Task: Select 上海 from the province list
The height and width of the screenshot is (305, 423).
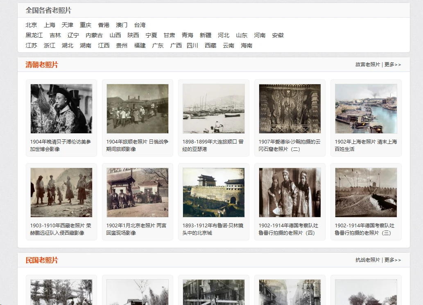Action: pyautogui.click(x=50, y=25)
